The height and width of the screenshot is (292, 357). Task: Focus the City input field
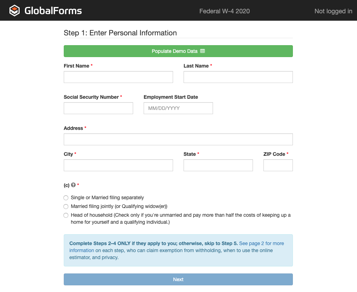coord(118,165)
